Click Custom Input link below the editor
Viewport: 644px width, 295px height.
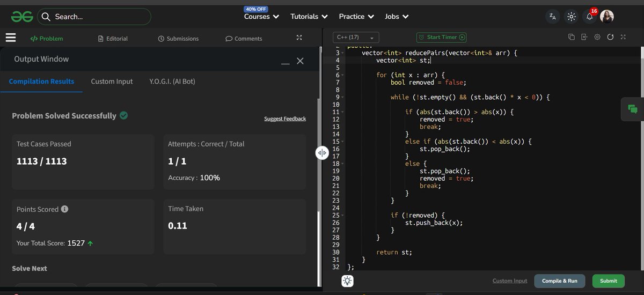coord(510,281)
